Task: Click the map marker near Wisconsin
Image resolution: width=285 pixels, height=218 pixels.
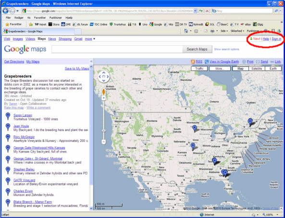Action: [195, 128]
